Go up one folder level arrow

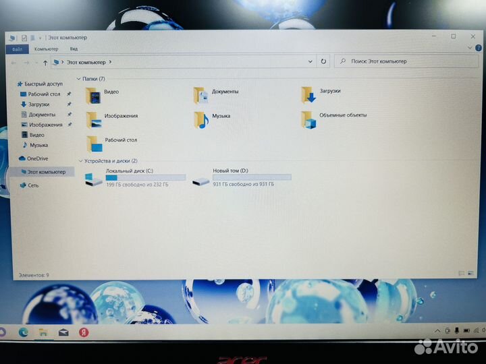point(45,63)
